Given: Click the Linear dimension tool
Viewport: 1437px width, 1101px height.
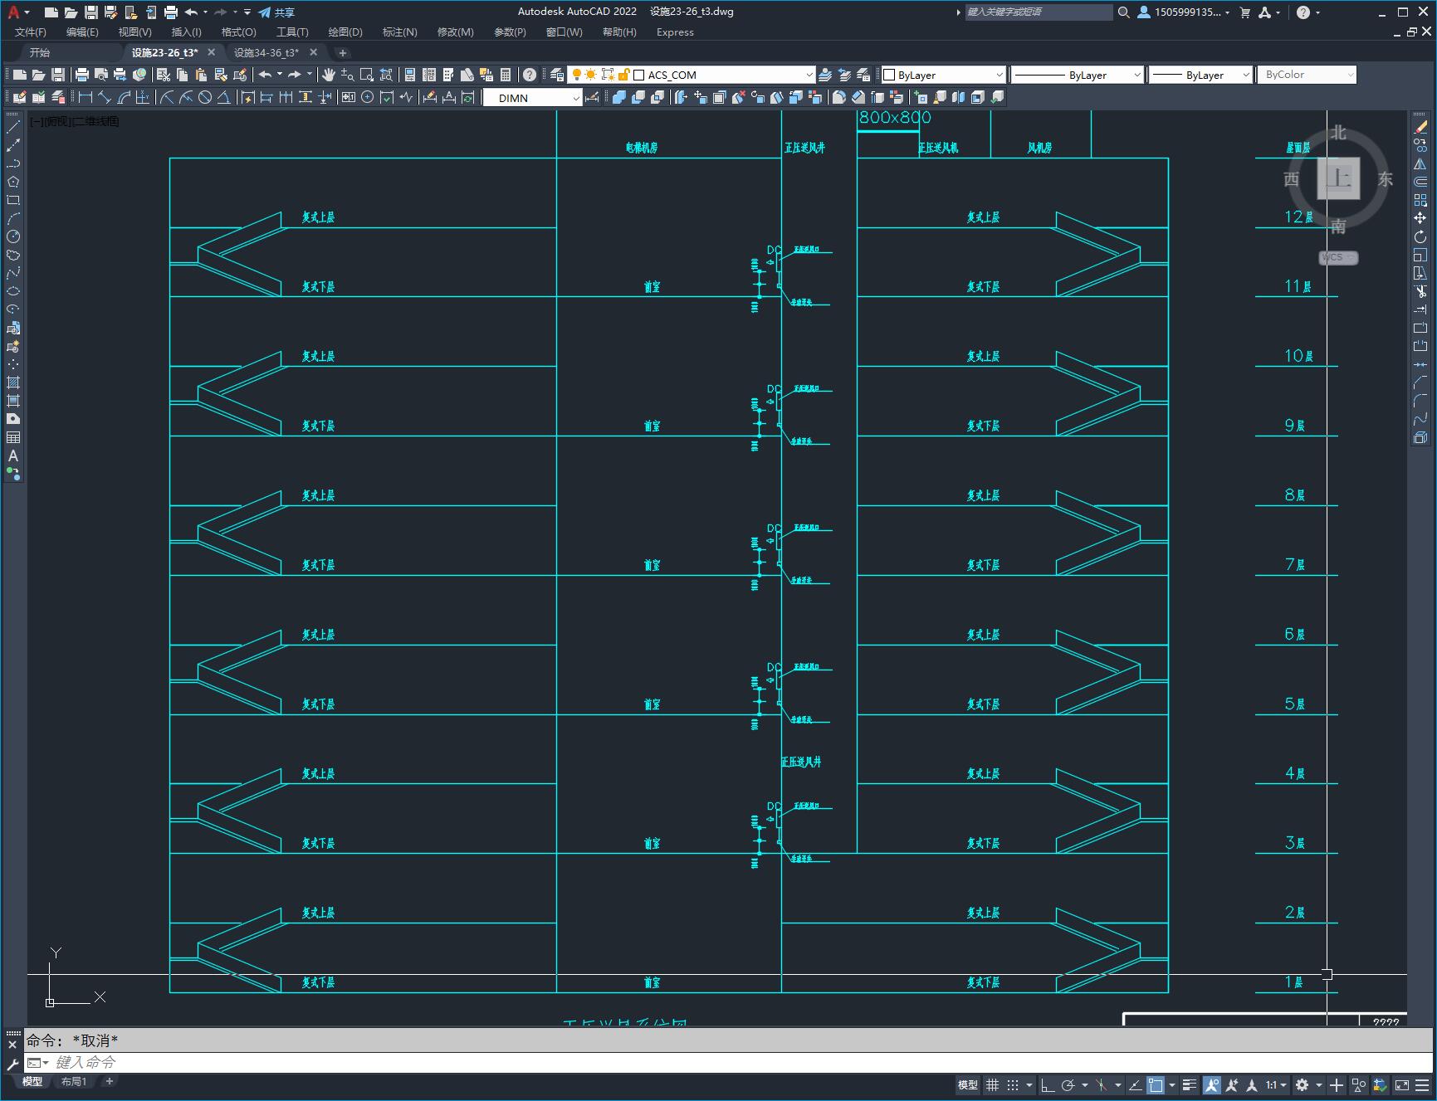Looking at the screenshot, I should click(86, 97).
